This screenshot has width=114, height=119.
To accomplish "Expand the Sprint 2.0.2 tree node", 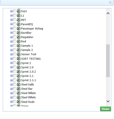I will tap(11, 72).
